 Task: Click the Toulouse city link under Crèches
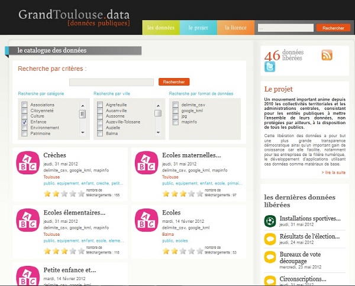pyautogui.click(x=51, y=177)
